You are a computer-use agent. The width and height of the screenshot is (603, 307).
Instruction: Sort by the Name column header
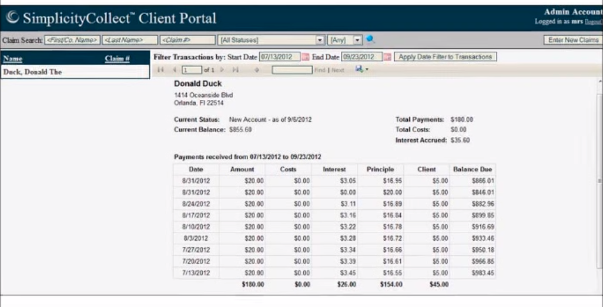point(13,59)
